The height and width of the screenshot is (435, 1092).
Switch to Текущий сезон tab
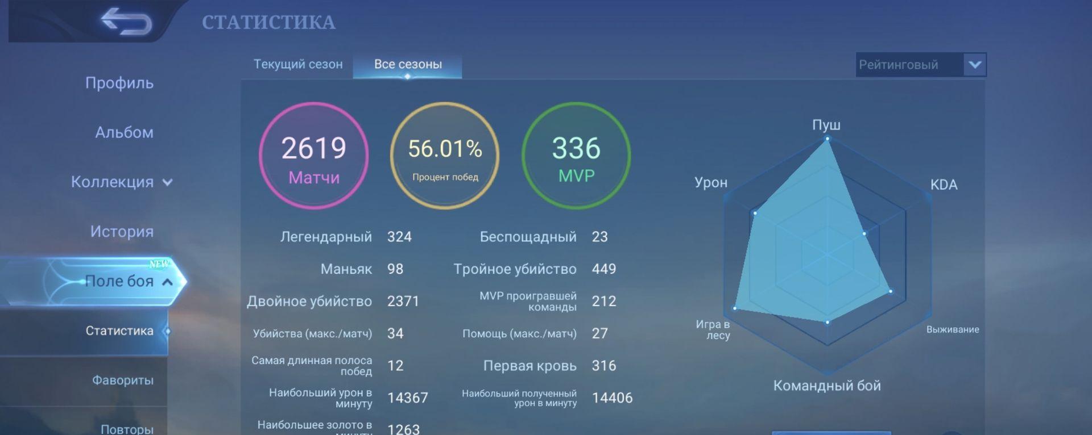(298, 64)
